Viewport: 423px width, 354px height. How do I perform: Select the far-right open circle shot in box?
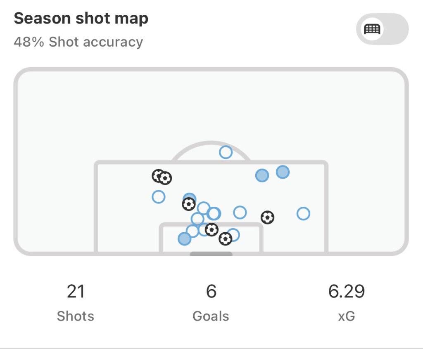point(303,213)
